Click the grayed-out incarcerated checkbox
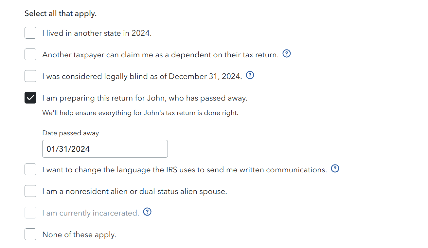Screen dimensions: 428x248 tap(30, 213)
